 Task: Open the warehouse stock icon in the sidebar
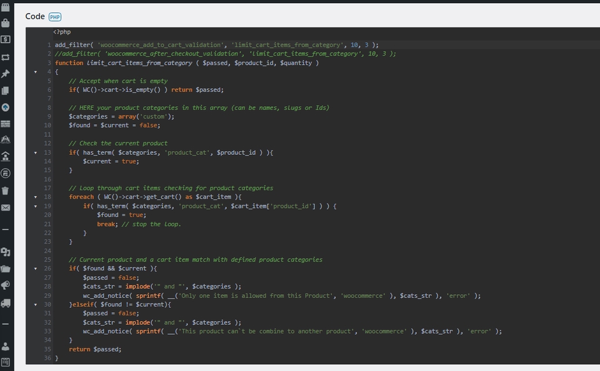click(6, 156)
